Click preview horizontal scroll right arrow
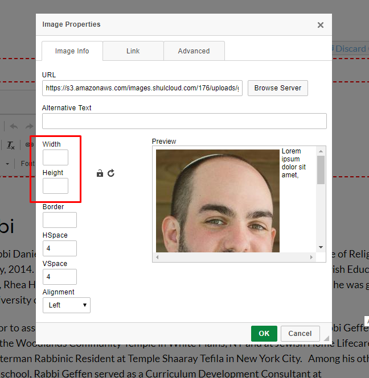 point(311,257)
